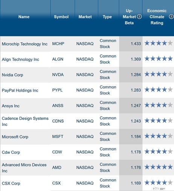
Task: Sort the table by Name column
Action: tap(24, 17)
